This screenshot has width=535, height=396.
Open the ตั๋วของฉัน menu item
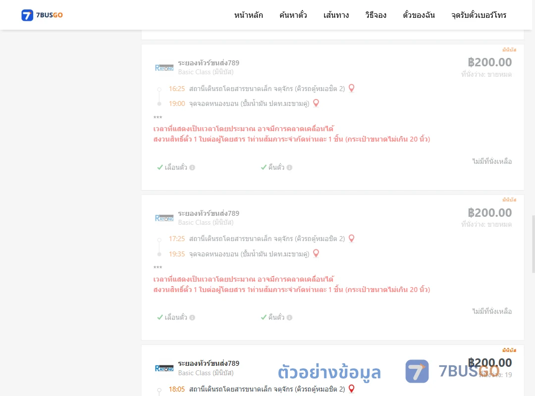coord(419,15)
